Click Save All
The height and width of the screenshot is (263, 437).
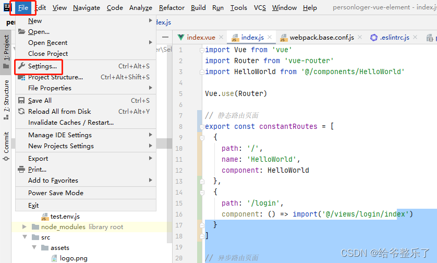86,101
